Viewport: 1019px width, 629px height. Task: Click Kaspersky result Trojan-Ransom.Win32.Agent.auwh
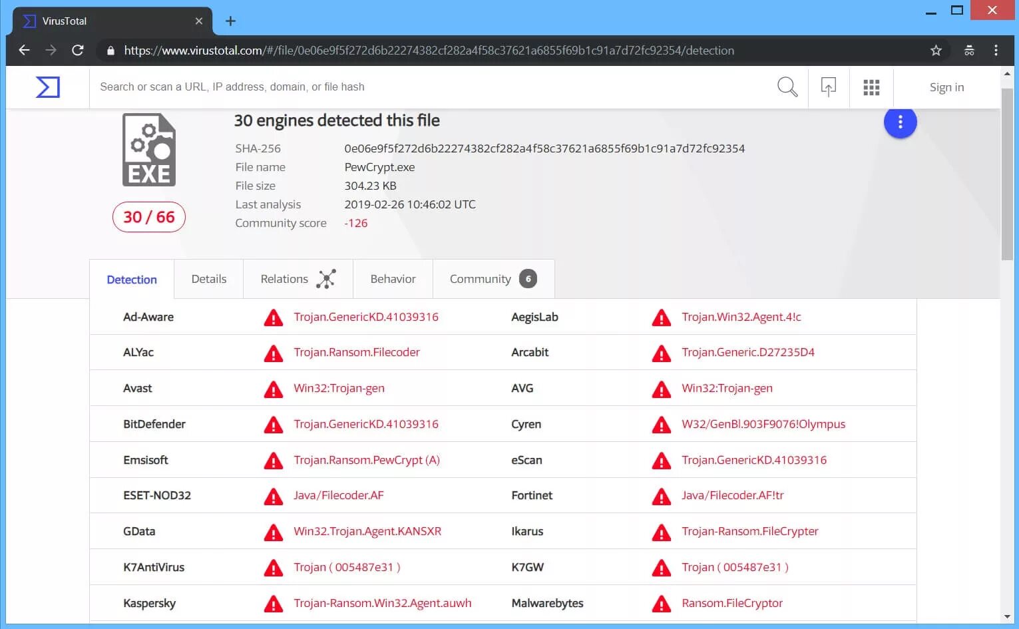(x=383, y=603)
